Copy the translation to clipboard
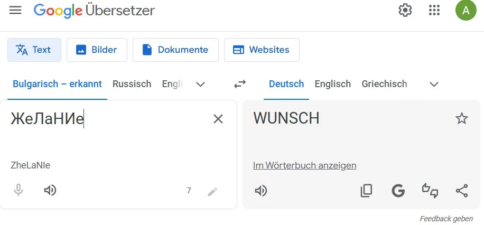Viewport: 484px width, 225px height. pyautogui.click(x=366, y=191)
